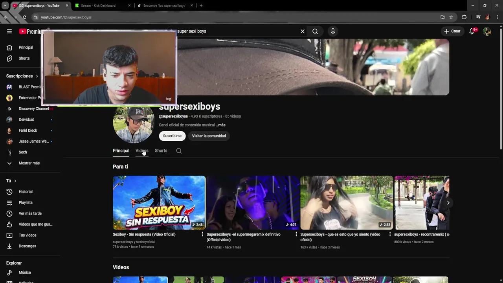Viewport: 503px width, 283px height.
Task: Open options for que es esto video
Action: pos(390,234)
